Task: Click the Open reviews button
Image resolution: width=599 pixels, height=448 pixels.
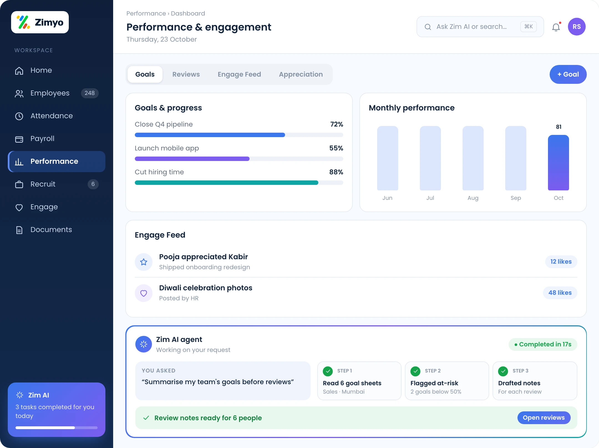Action: [x=544, y=418]
